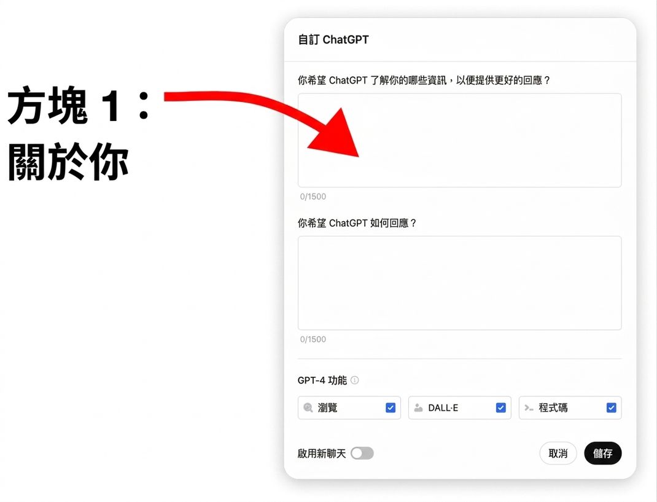Click the 自訂 ChatGPT dialog title

333,39
